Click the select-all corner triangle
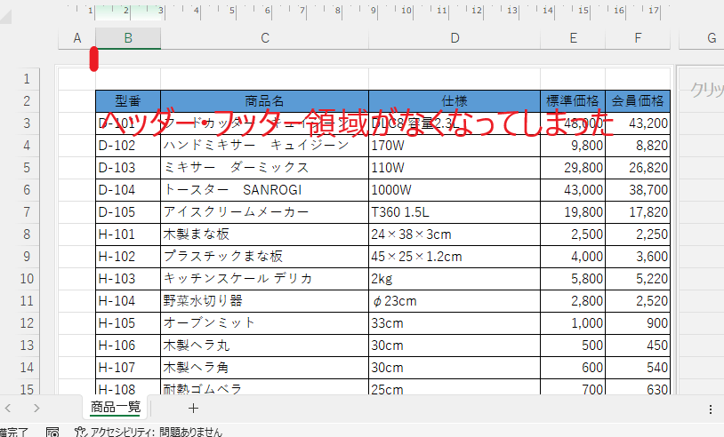 click(x=6, y=17)
